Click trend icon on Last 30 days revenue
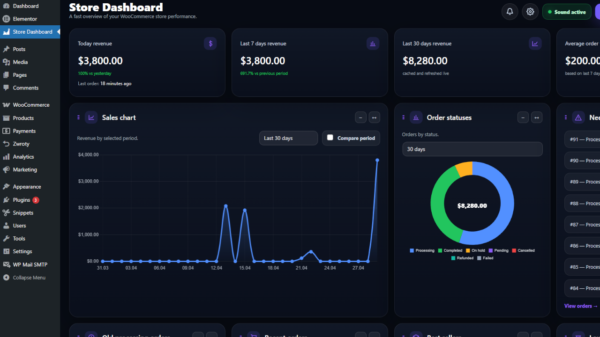600x337 pixels. tap(535, 44)
